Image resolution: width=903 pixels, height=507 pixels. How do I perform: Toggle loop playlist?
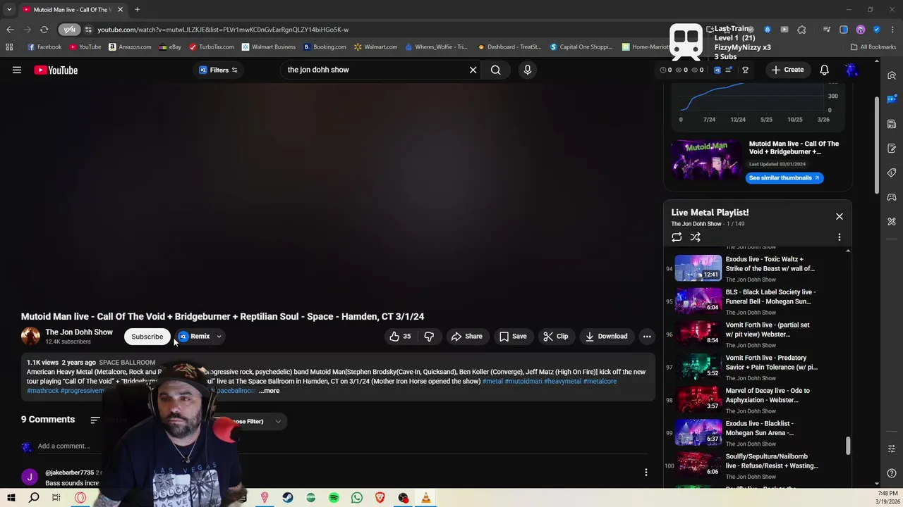point(677,237)
